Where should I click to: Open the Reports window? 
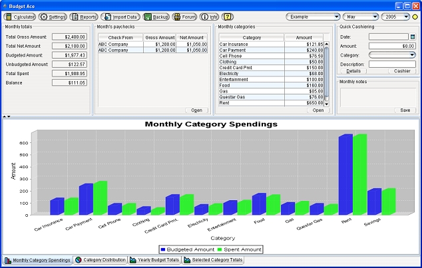pyautogui.click(x=84, y=17)
